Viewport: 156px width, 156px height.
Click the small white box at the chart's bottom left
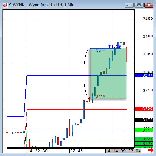tap(5, 150)
